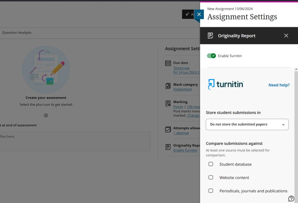Open the Need help? link
This screenshot has width=298, height=203.
click(x=279, y=85)
